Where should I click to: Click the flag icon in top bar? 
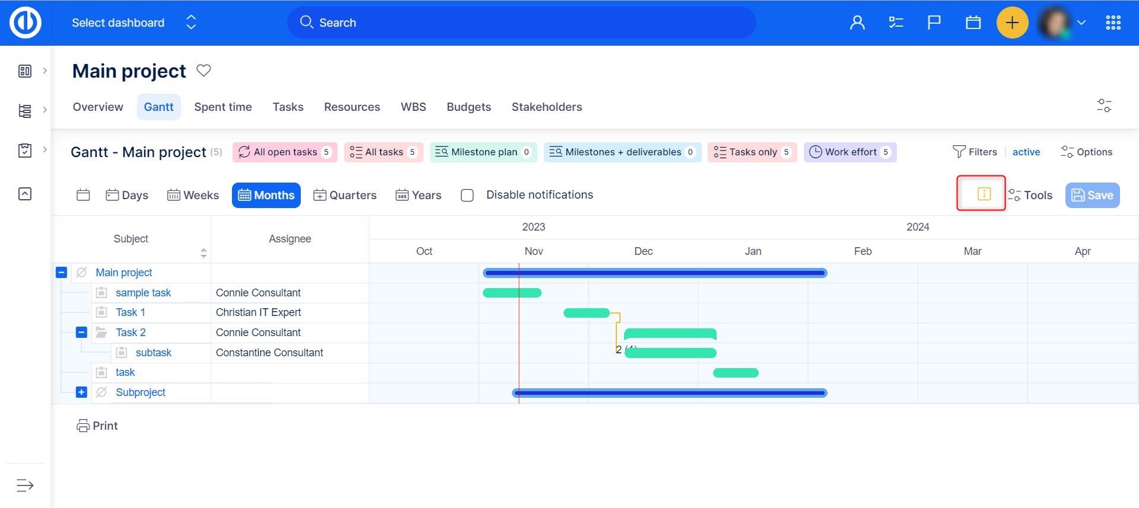pos(934,23)
